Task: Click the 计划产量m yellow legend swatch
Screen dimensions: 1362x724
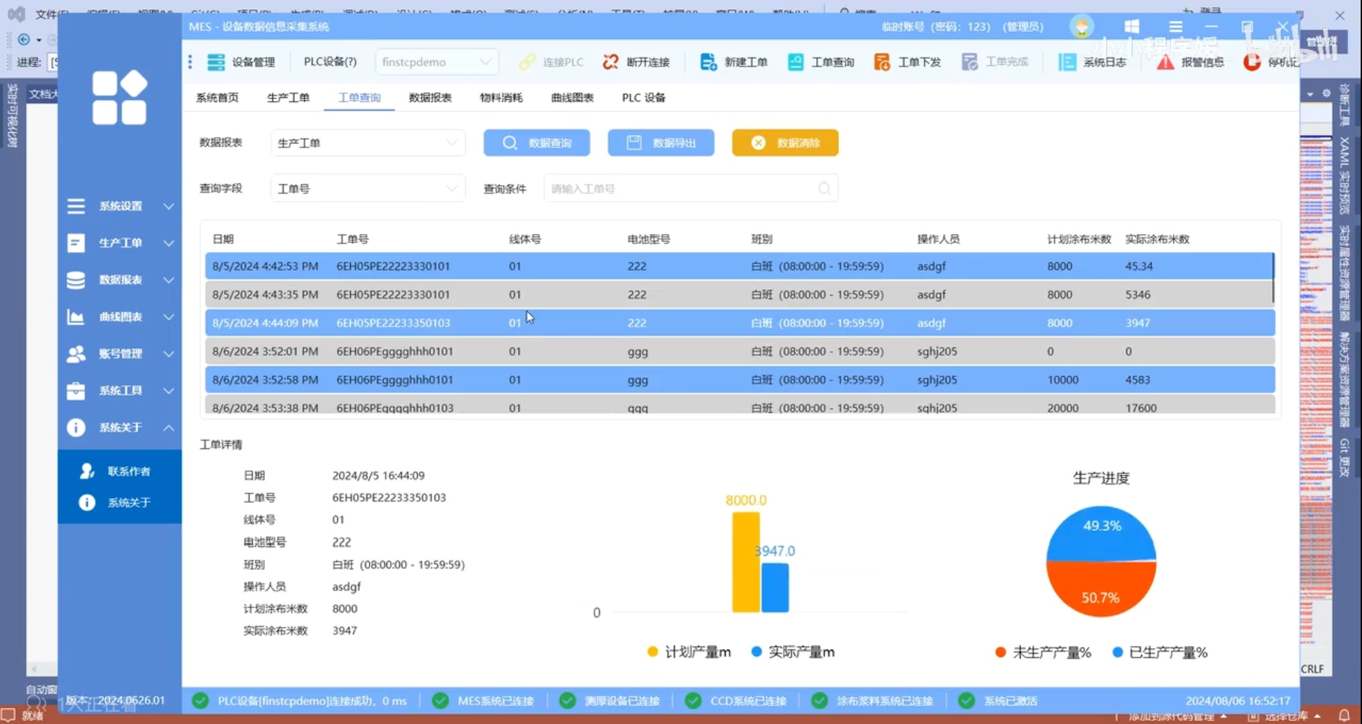Action: [652, 652]
